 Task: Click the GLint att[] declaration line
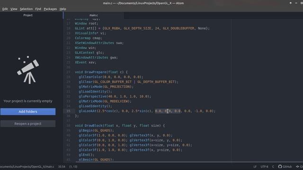point(142,28)
